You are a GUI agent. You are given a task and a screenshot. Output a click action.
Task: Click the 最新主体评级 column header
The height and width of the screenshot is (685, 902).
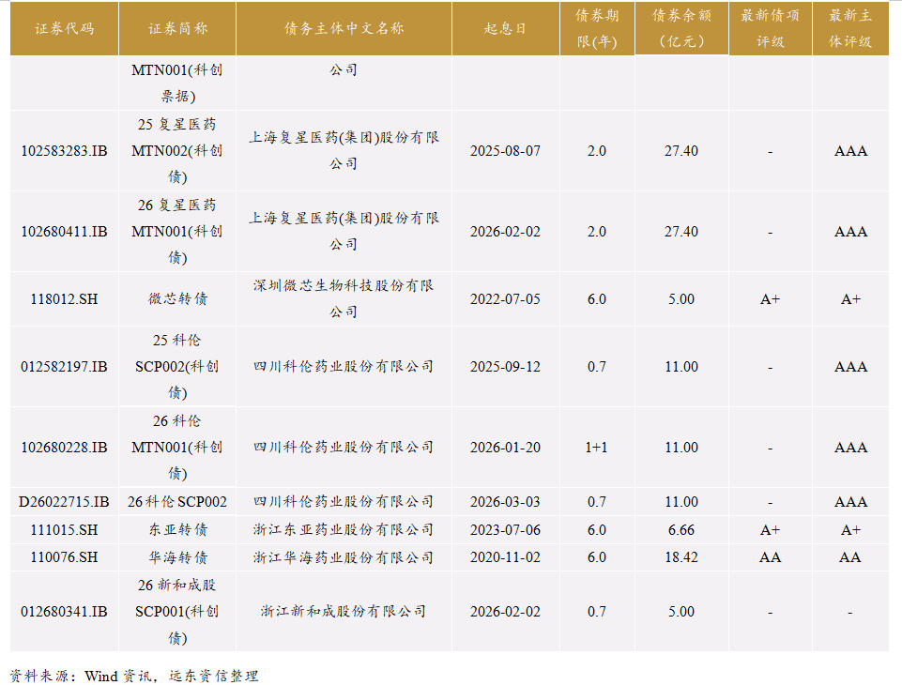[x=850, y=29]
